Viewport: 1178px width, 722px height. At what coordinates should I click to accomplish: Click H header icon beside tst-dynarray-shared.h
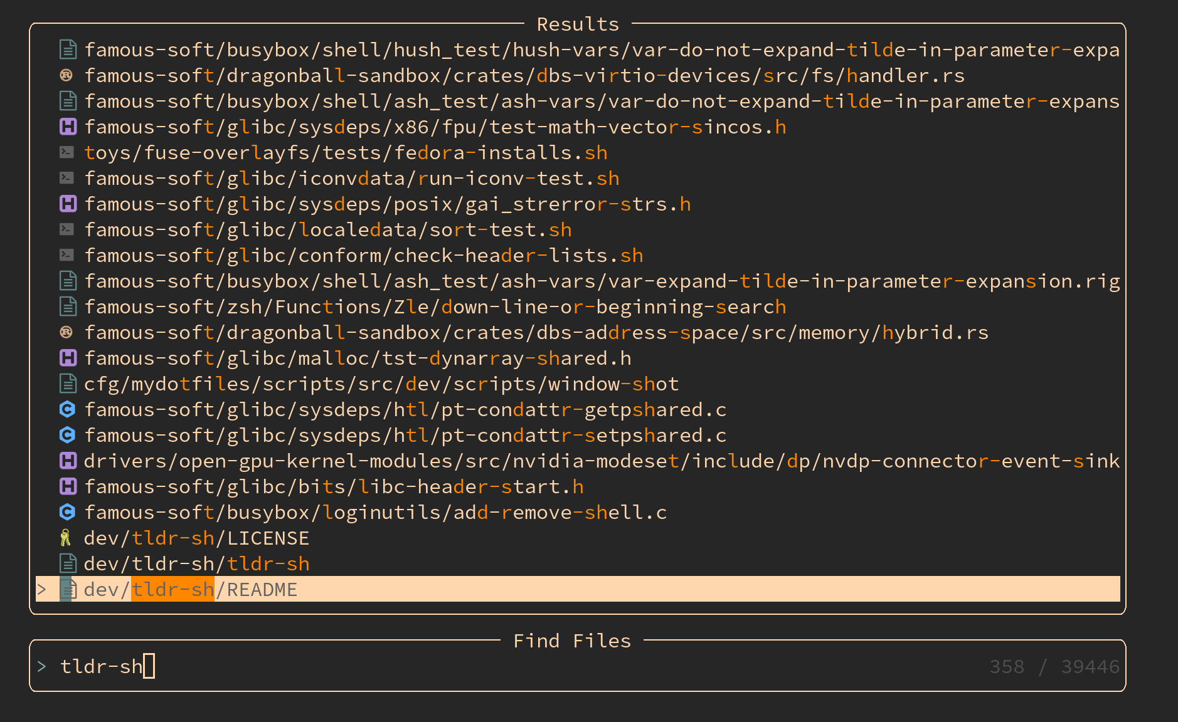68,358
